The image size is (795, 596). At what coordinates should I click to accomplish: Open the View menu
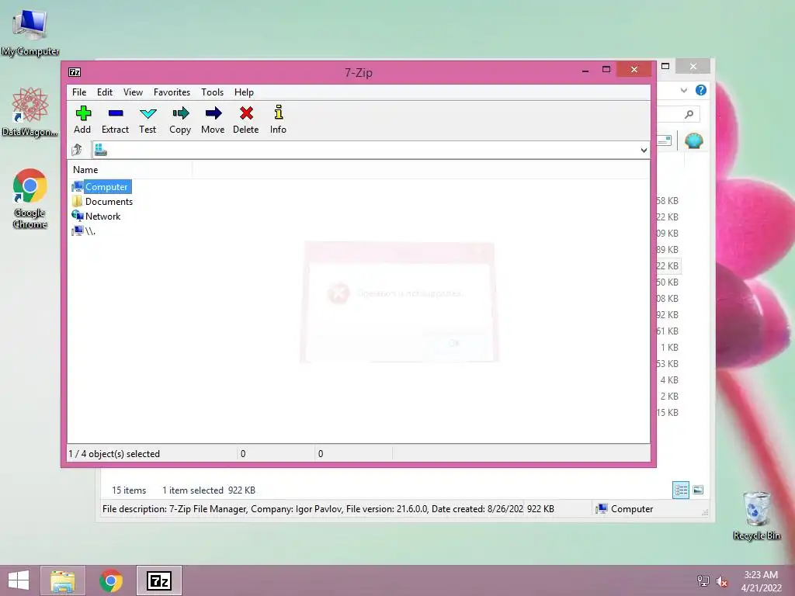pos(133,92)
